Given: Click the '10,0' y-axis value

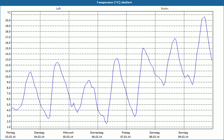Looking at the screenshot, I should (8, 76).
